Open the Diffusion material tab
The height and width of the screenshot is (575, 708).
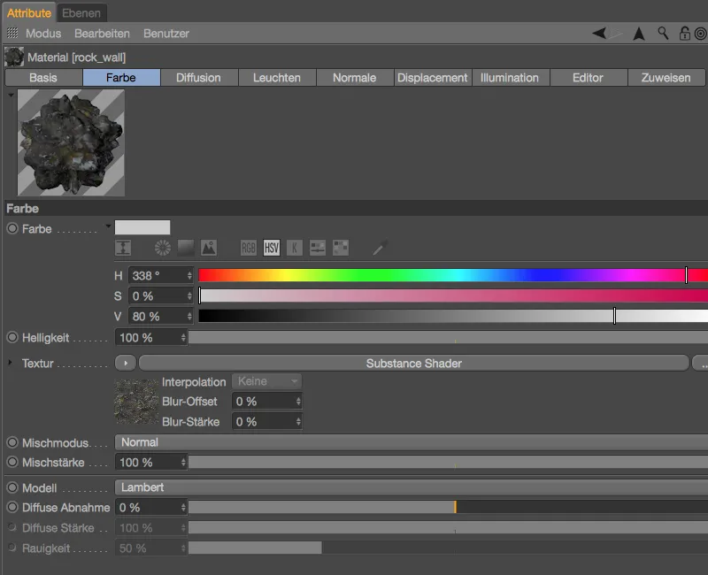pyautogui.click(x=198, y=78)
